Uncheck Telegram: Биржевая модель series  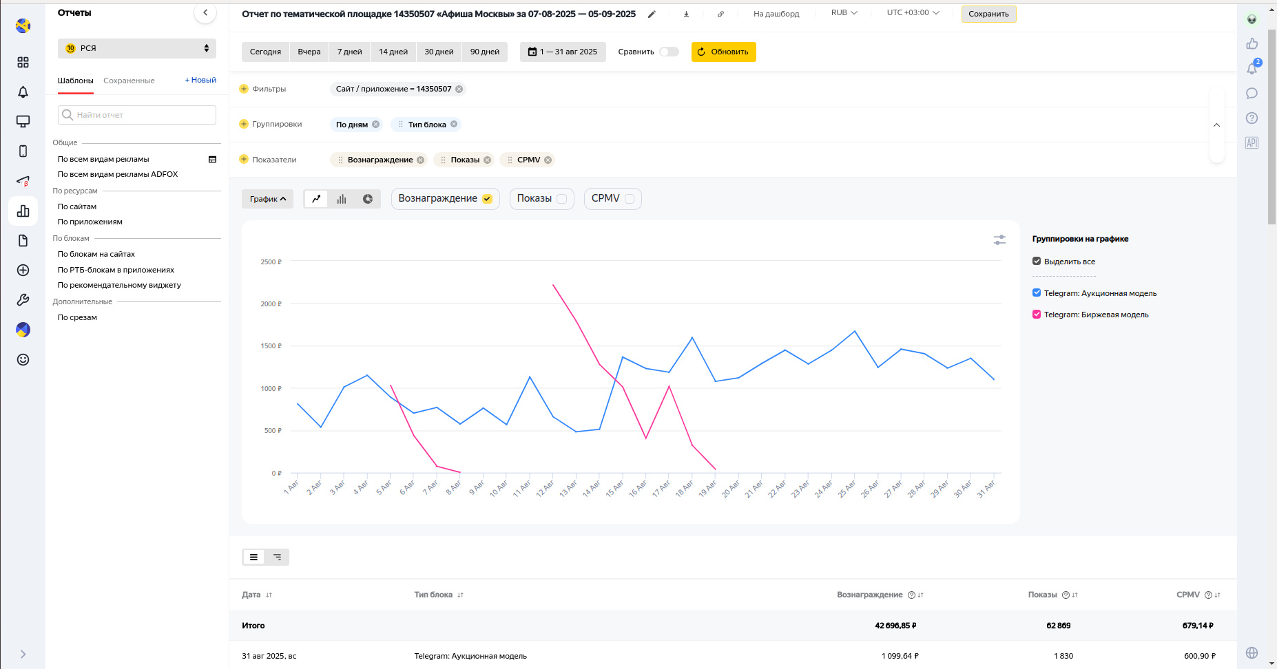click(1037, 315)
